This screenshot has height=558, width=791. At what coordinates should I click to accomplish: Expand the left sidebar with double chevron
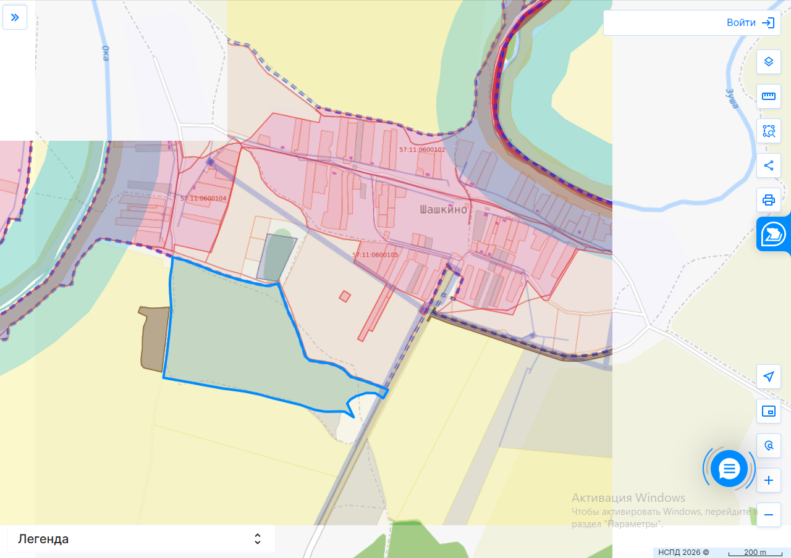(x=15, y=17)
